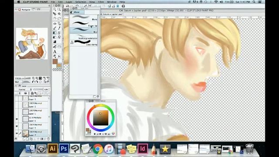279x157 pixels.
Task: Select the Text (A) tool
Action: click(x=55, y=51)
